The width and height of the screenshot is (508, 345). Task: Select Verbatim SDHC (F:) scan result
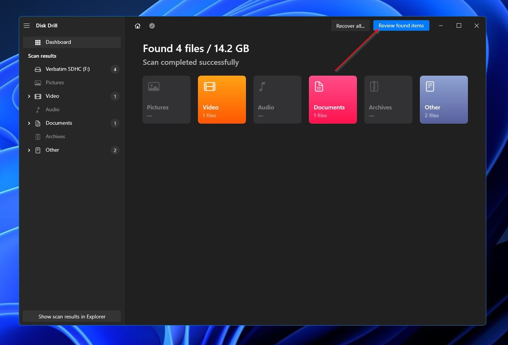(x=72, y=69)
